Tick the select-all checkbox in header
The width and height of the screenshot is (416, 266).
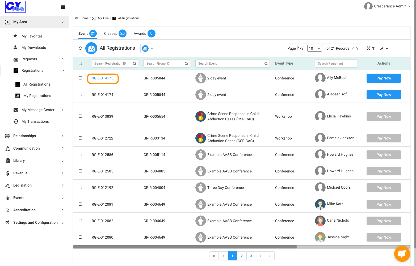80,63
